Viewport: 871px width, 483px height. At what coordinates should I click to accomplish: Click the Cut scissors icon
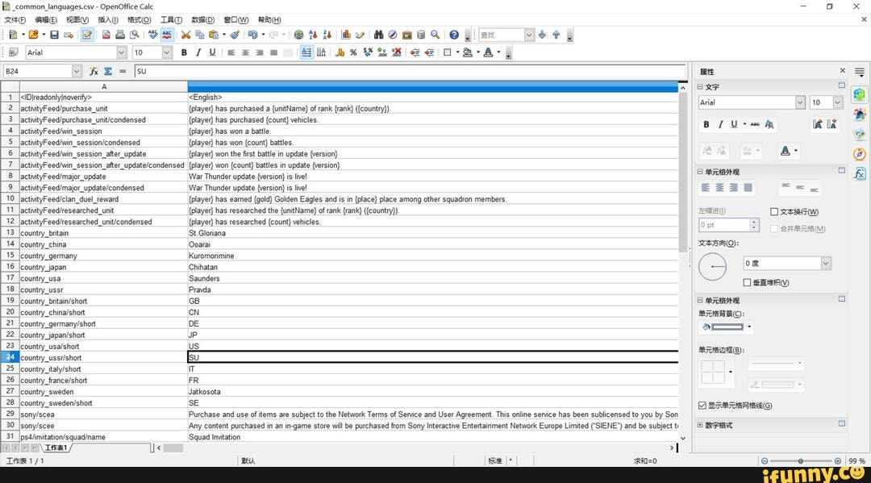(185, 35)
